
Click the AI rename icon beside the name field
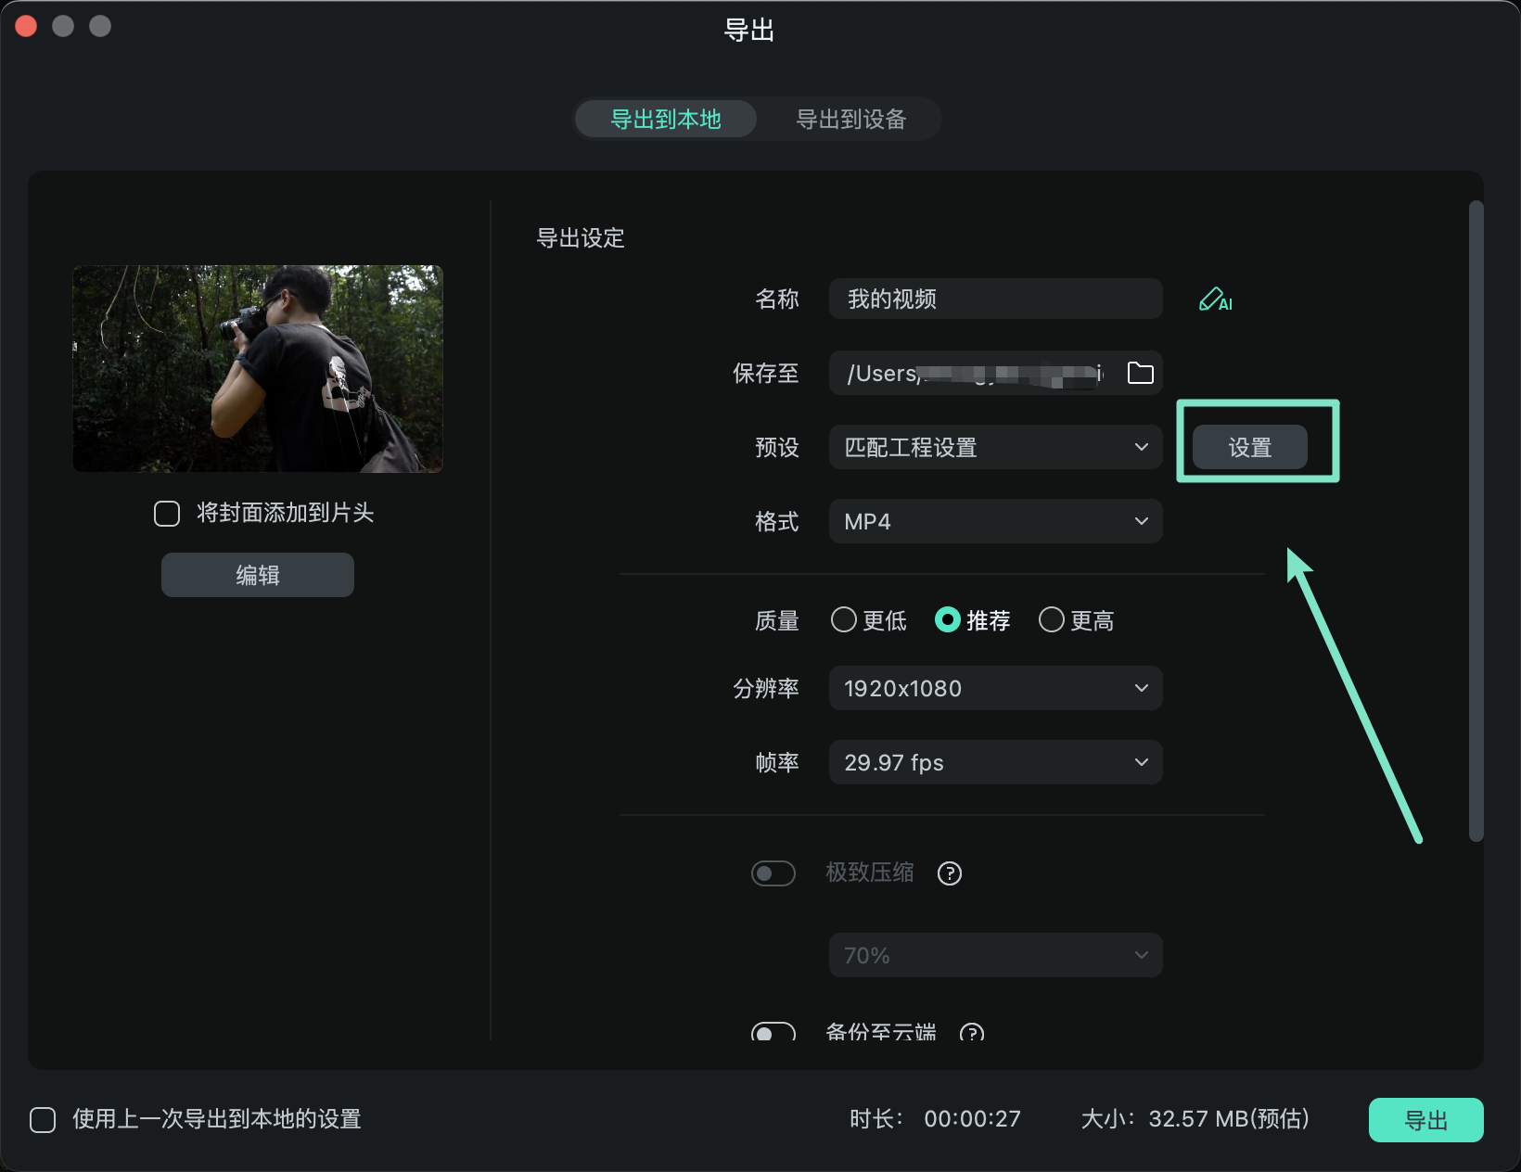(x=1215, y=299)
